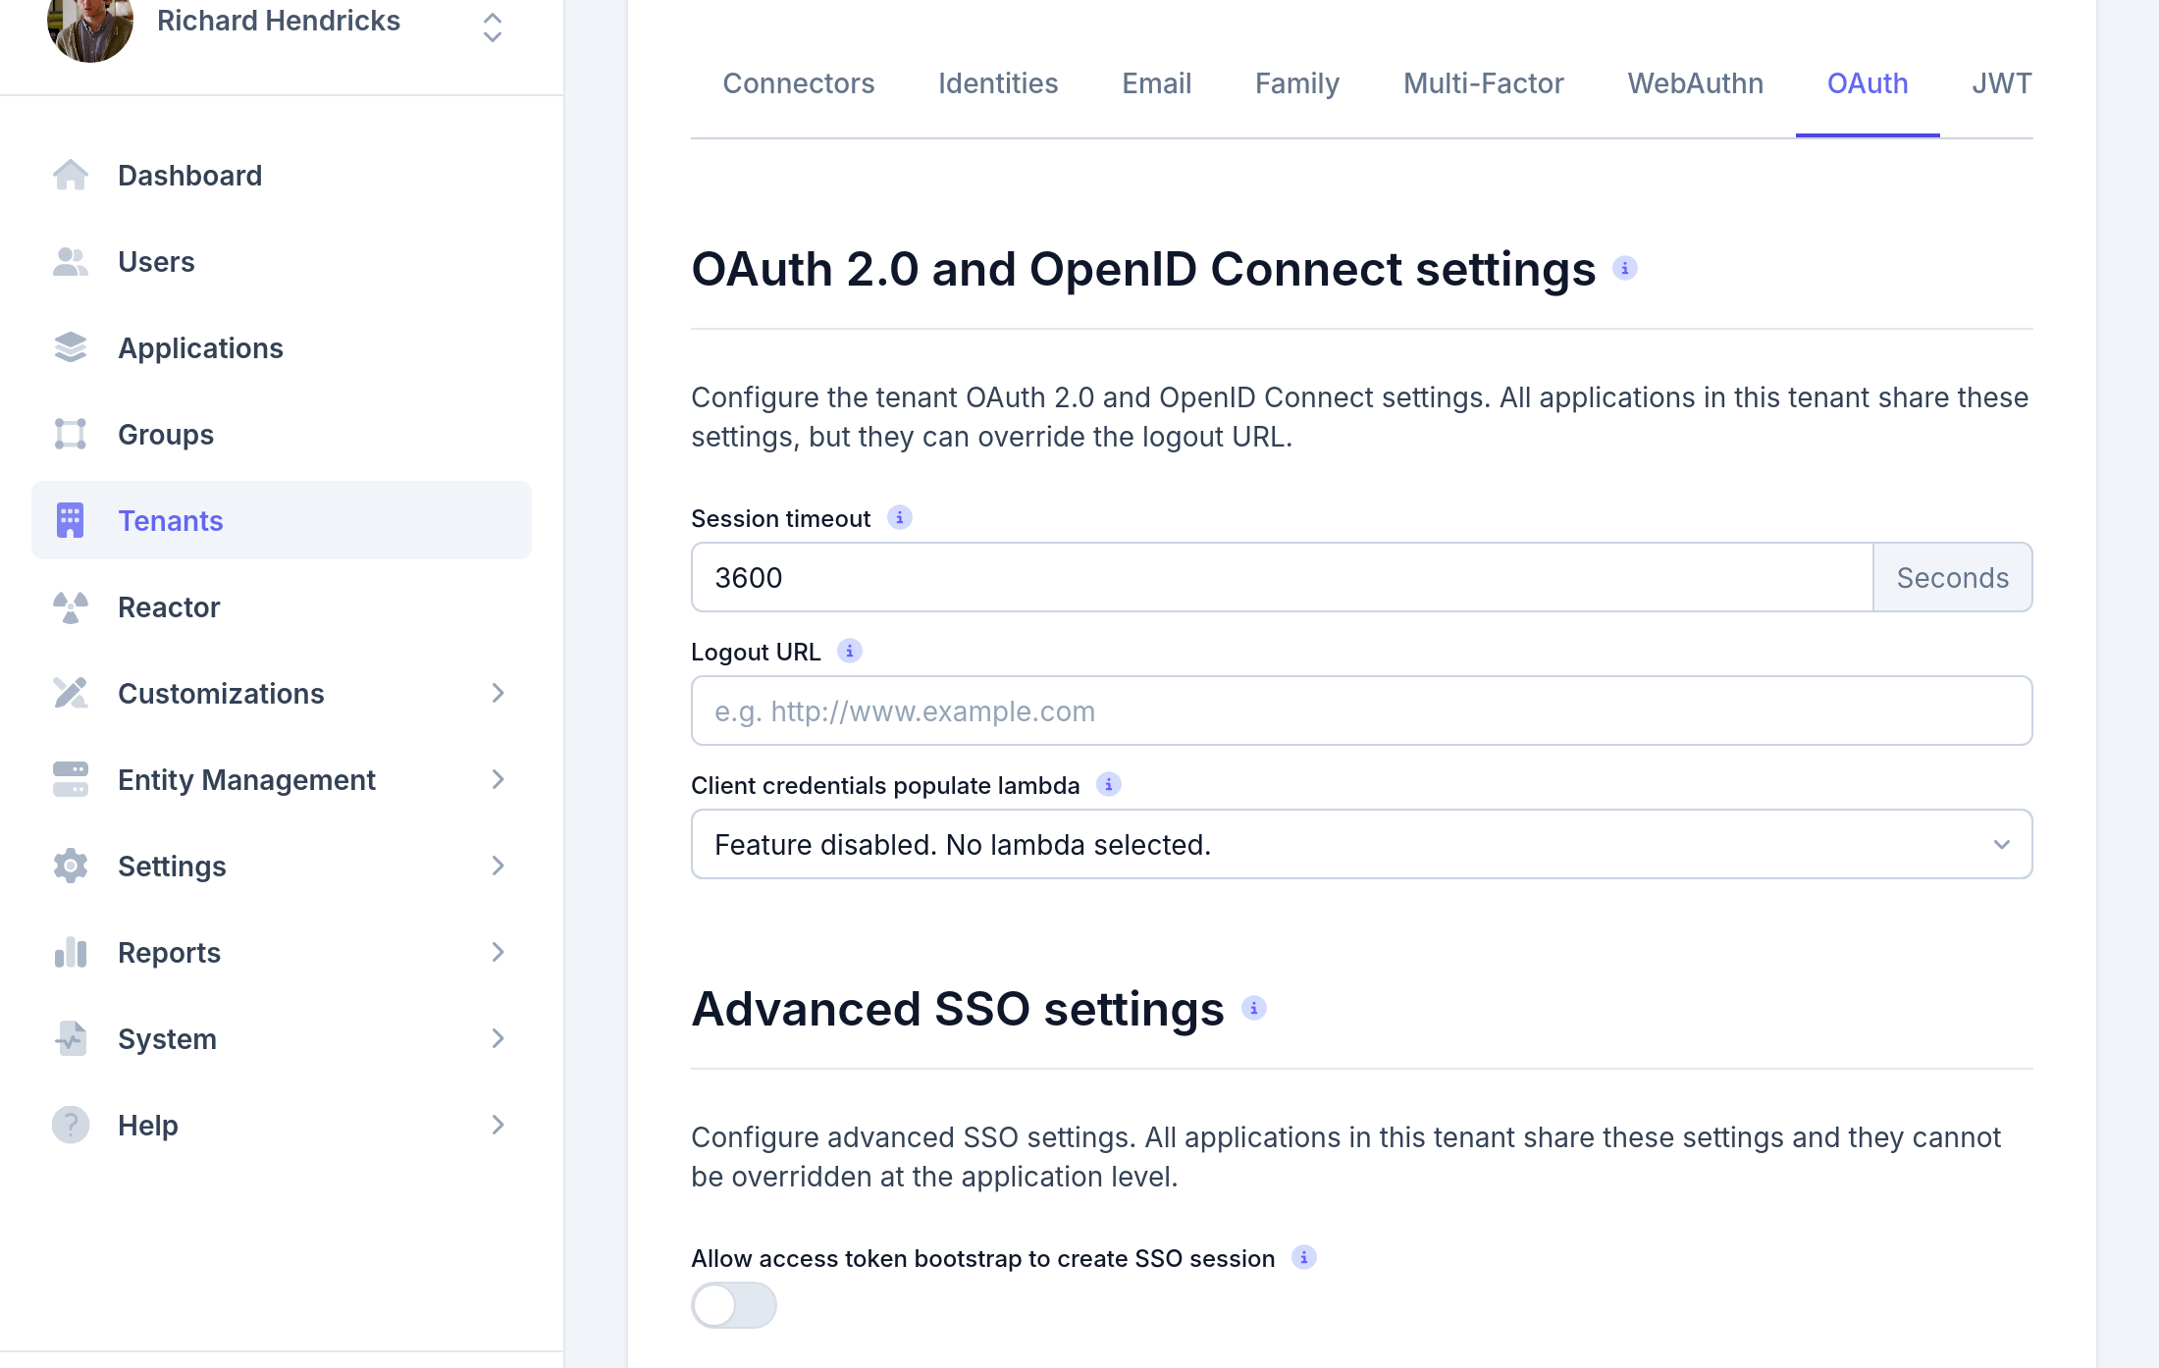The image size is (2159, 1368).
Task: Click info icon beside access token bootstrap
Action: (x=1304, y=1257)
